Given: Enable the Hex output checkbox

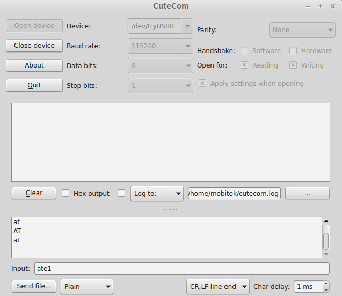Looking at the screenshot, I should (66, 194).
